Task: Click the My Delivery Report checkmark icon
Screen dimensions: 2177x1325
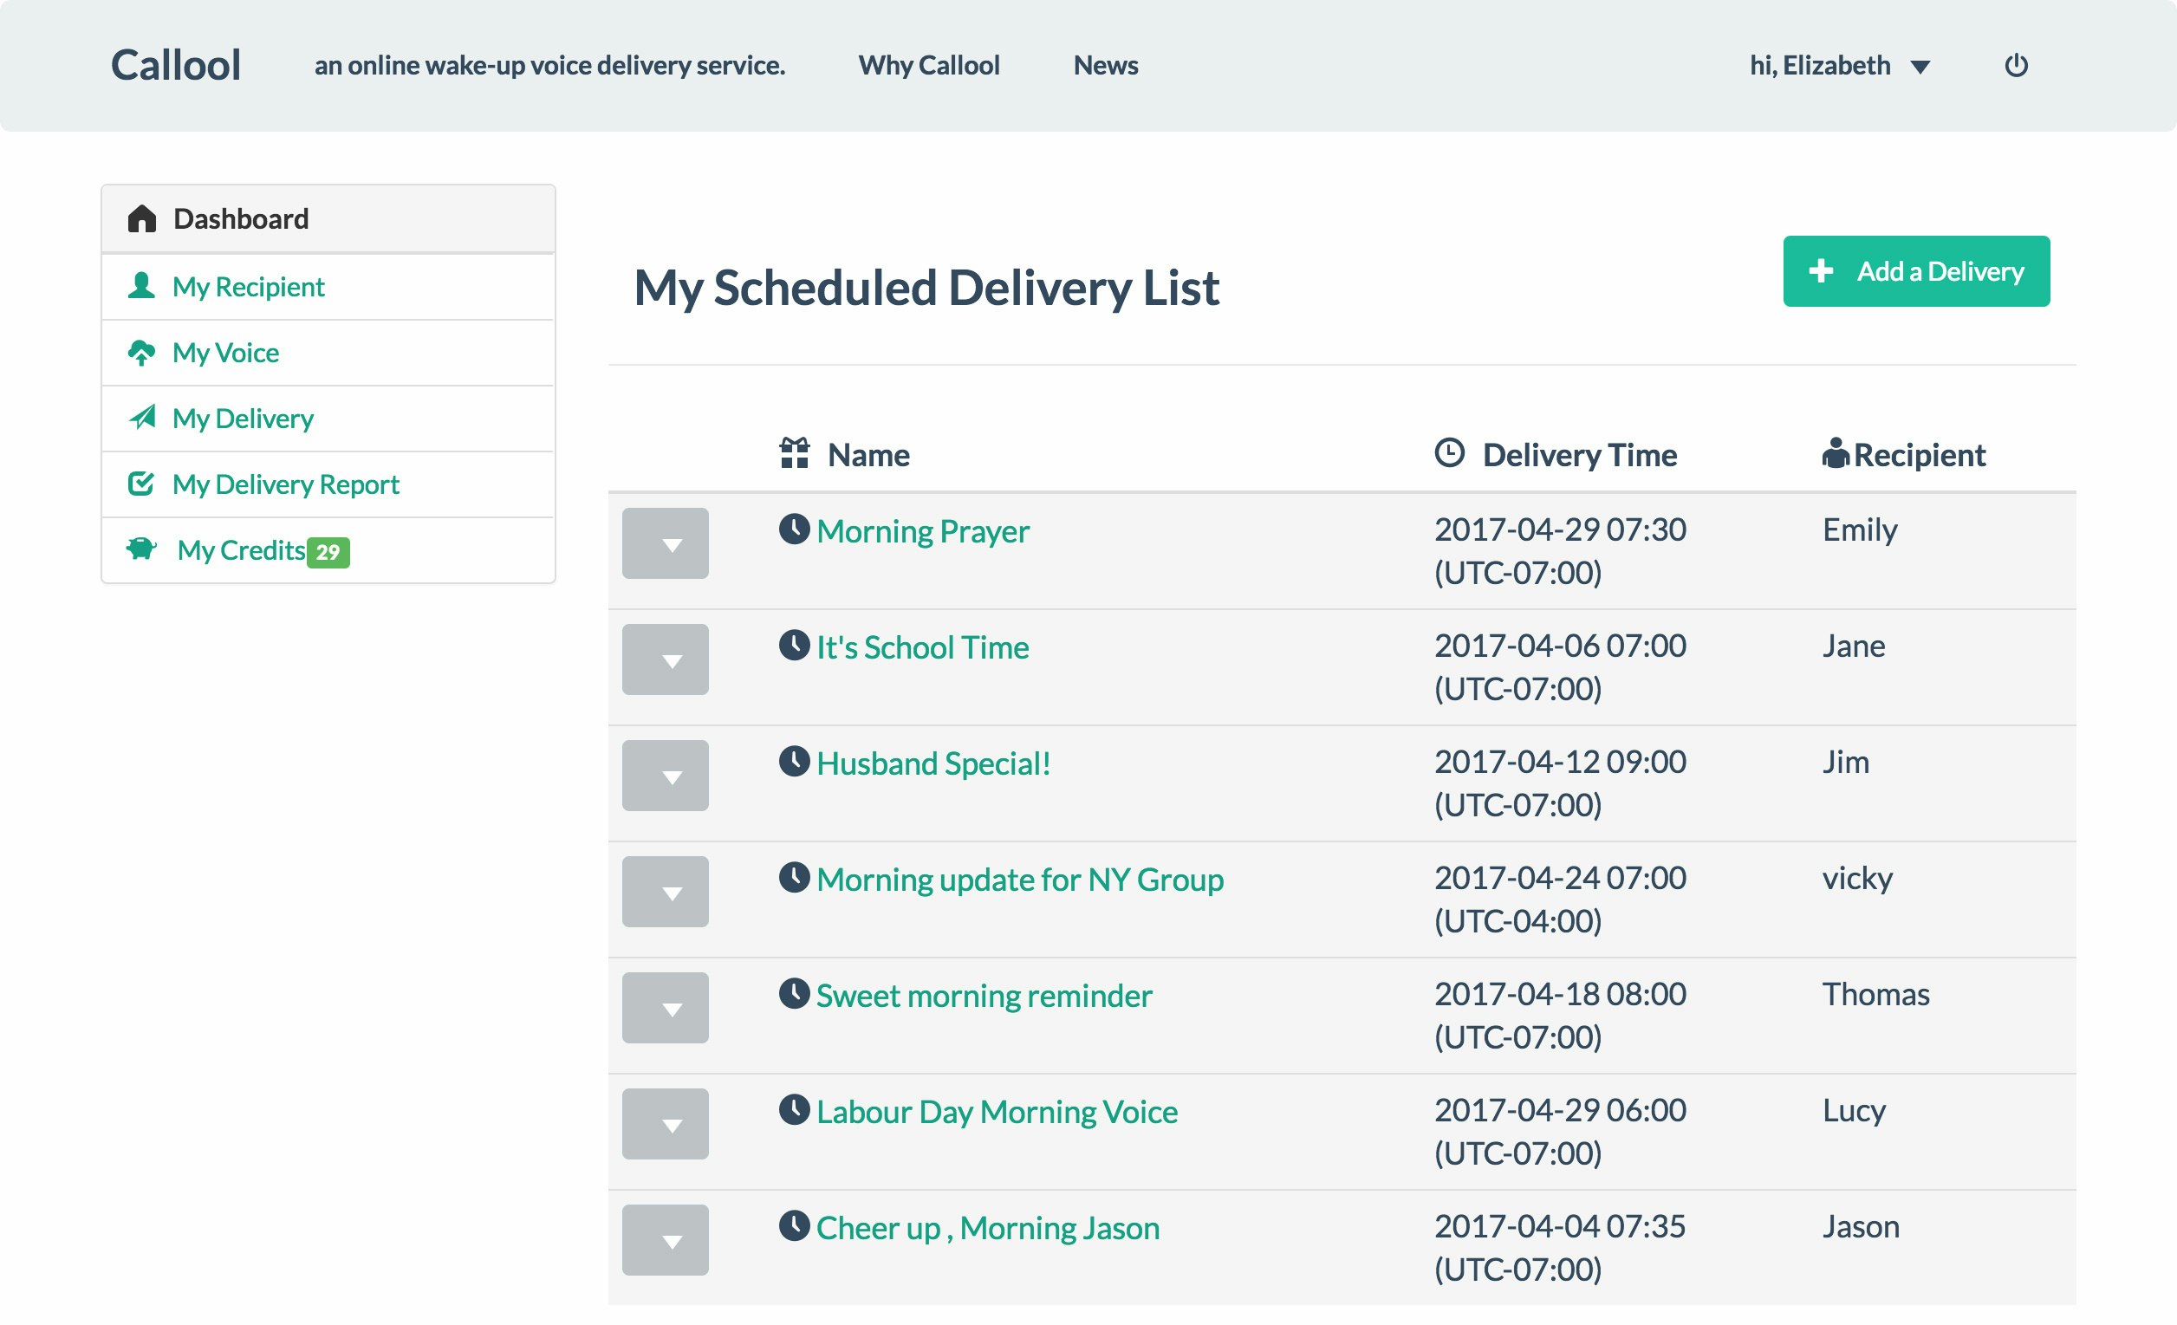Action: tap(141, 484)
